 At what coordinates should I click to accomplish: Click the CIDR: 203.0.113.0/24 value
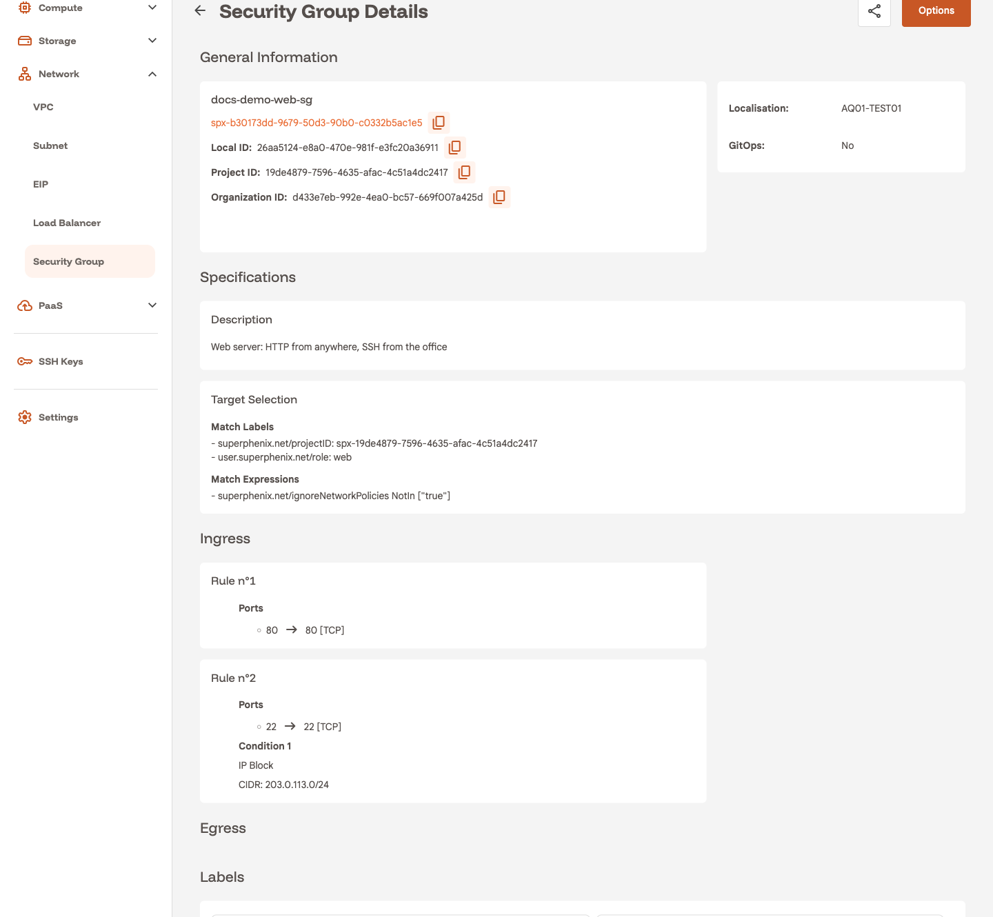(x=283, y=785)
